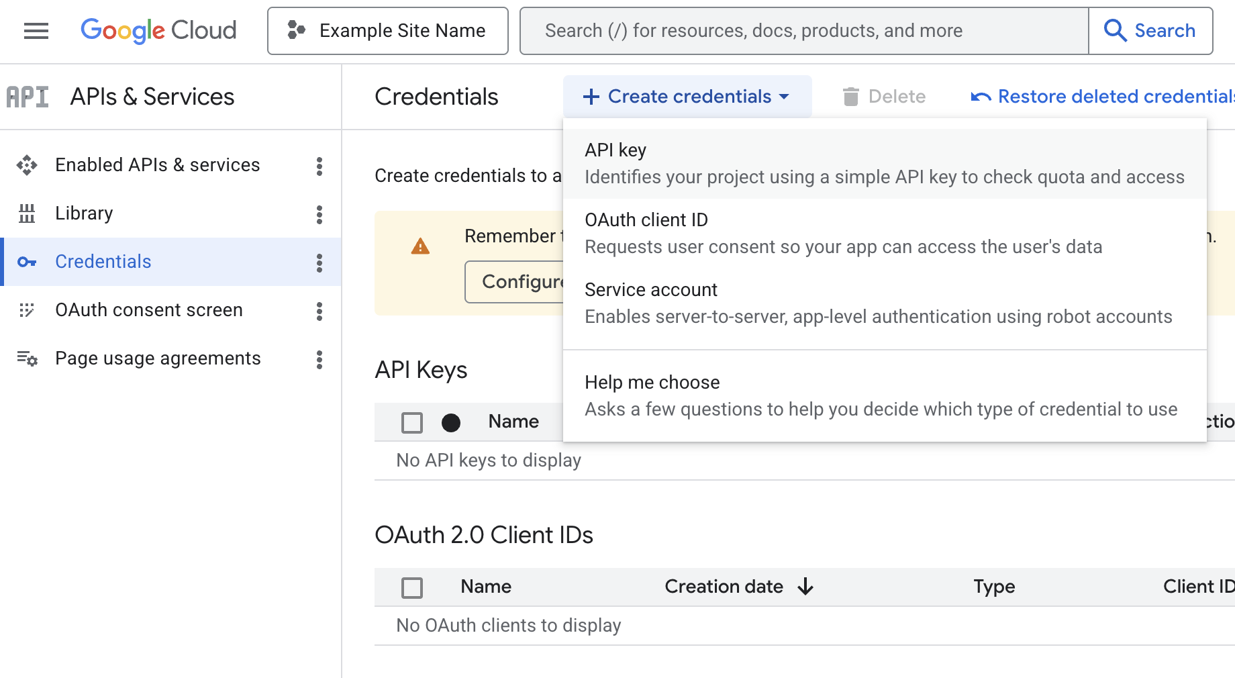Select all OAuth 2.0 Client IDs checkbox

(x=412, y=587)
